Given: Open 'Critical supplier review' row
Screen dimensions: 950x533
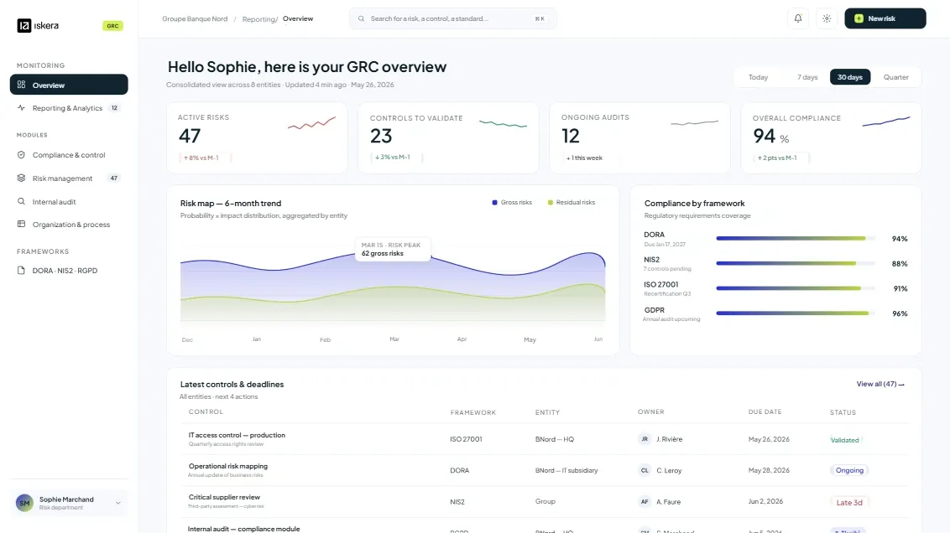Looking at the screenshot, I should pyautogui.click(x=545, y=501).
